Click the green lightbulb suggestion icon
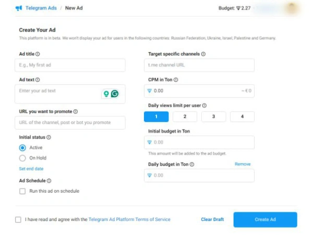313x235 pixels. [106, 94]
